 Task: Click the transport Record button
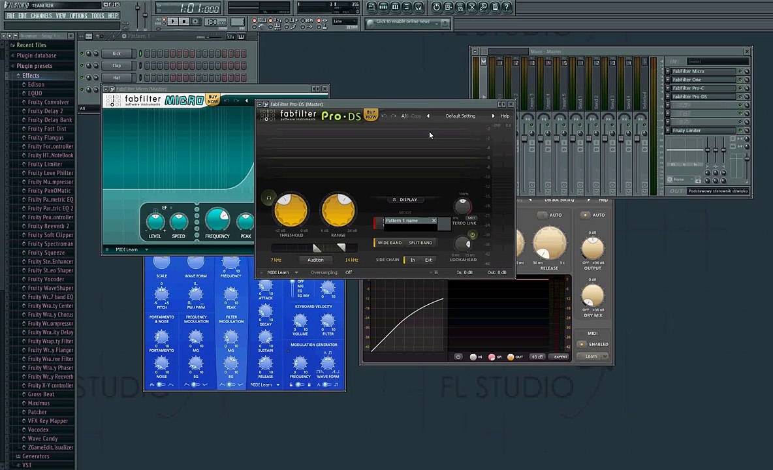coord(195,22)
